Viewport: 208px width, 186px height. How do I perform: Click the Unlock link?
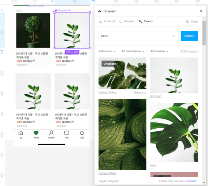click(140, 92)
